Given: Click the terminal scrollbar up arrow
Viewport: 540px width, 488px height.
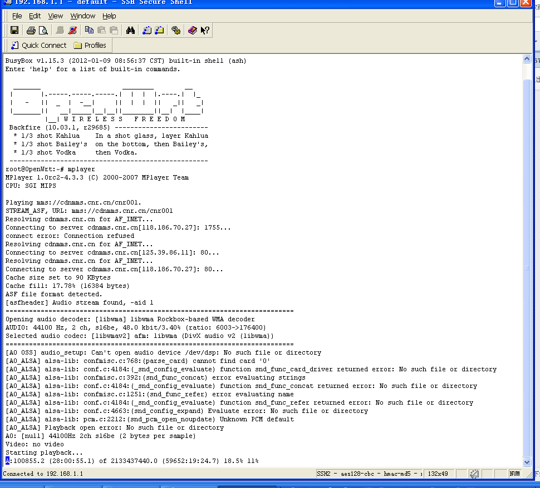Looking at the screenshot, I should 527,59.
